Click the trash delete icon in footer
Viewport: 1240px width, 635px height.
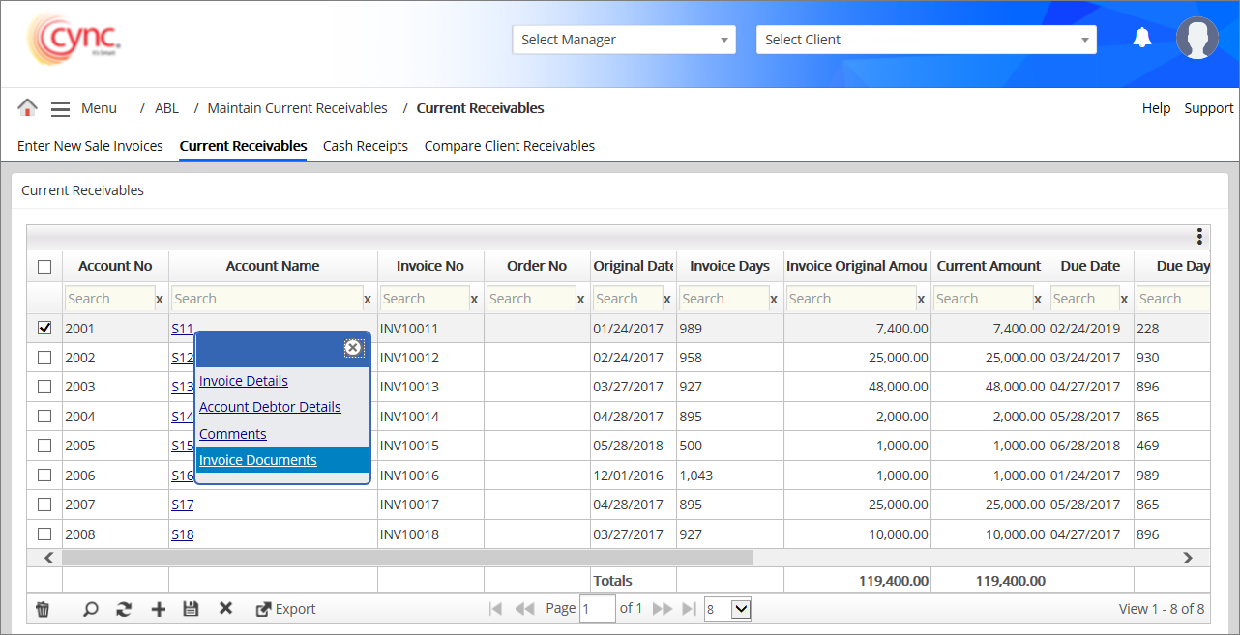pyautogui.click(x=43, y=609)
